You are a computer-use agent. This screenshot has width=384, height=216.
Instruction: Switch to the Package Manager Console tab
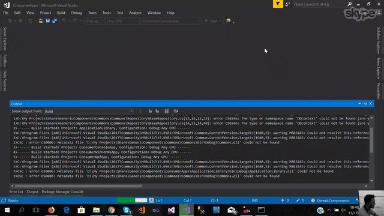point(62,192)
